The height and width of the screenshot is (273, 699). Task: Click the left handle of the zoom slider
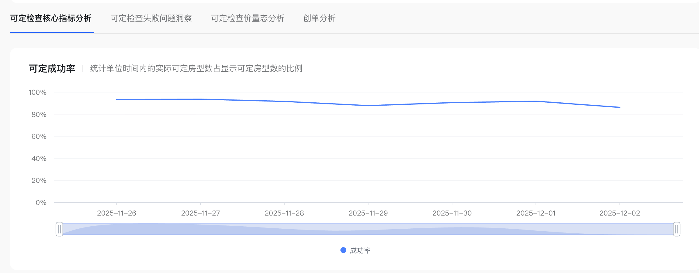click(x=59, y=229)
